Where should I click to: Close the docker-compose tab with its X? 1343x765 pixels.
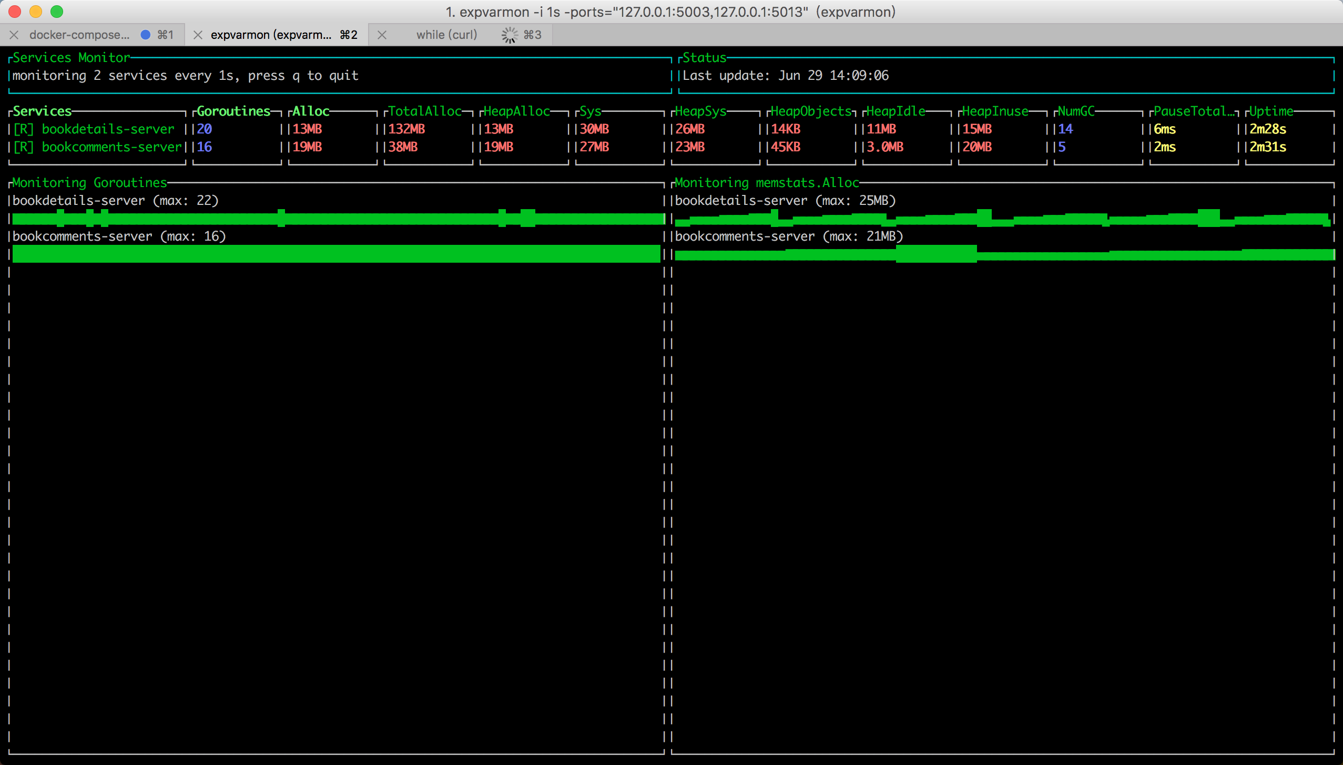pyautogui.click(x=14, y=35)
